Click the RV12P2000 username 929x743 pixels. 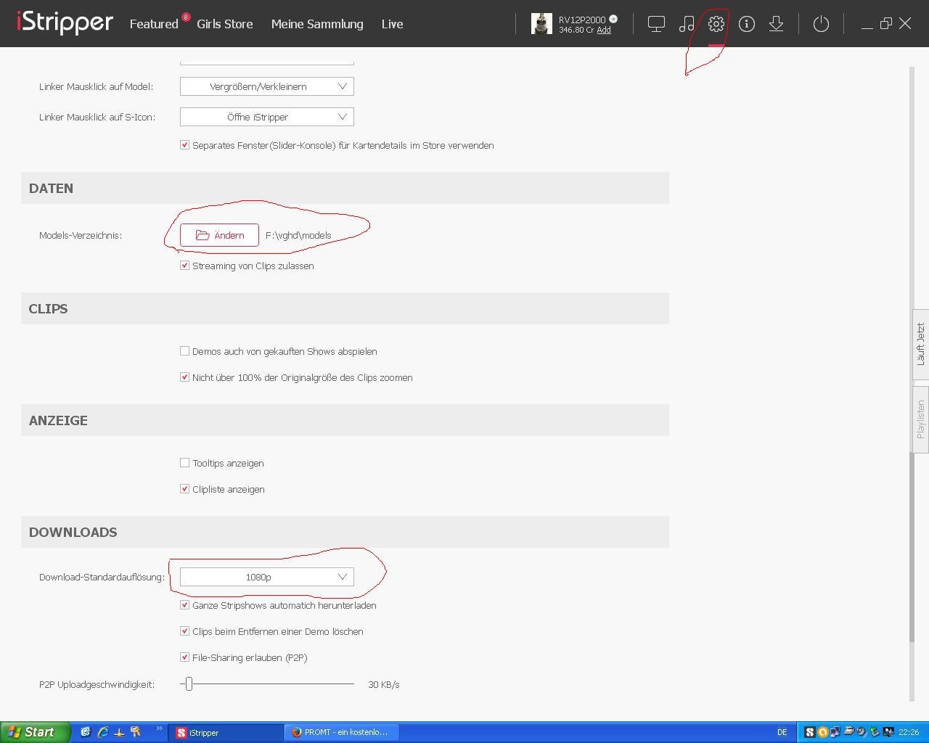point(582,20)
